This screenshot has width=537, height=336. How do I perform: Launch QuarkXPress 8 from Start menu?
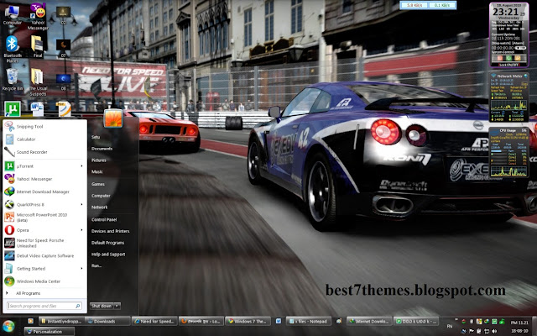pos(44,204)
